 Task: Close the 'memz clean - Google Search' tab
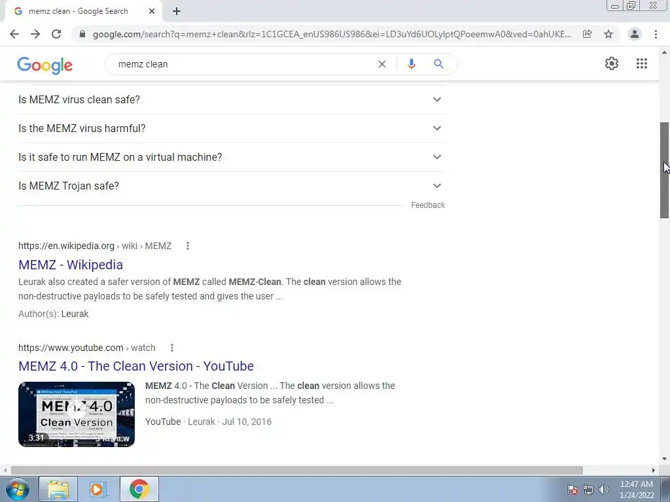point(152,11)
